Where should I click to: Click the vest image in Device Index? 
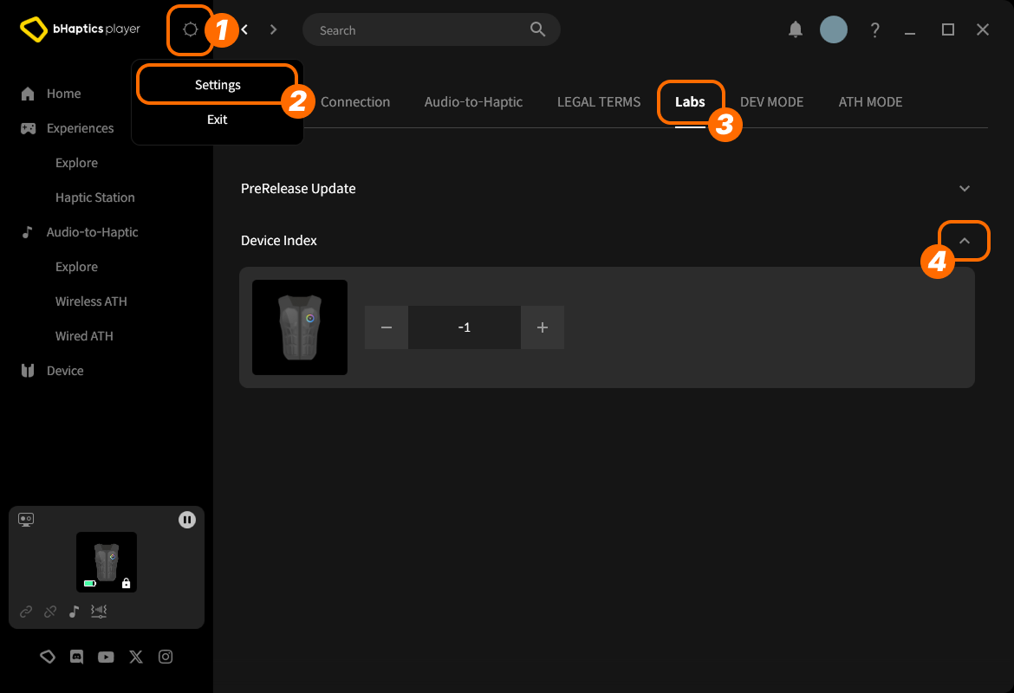pos(299,327)
